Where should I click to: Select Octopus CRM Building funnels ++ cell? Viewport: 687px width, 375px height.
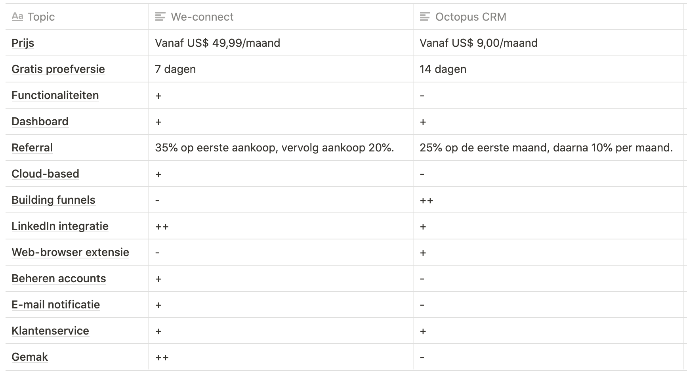coord(550,200)
